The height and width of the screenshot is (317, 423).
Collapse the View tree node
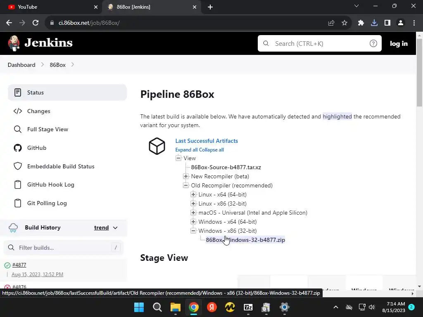pyautogui.click(x=178, y=158)
